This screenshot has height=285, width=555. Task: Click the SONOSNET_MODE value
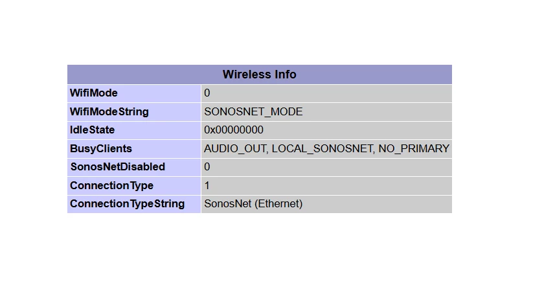[x=253, y=111]
